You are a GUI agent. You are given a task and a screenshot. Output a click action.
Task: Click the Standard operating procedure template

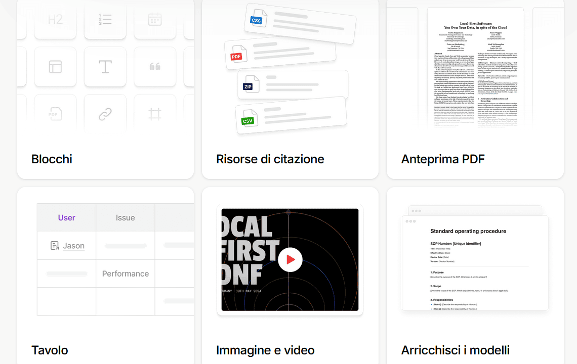pyautogui.click(x=475, y=263)
